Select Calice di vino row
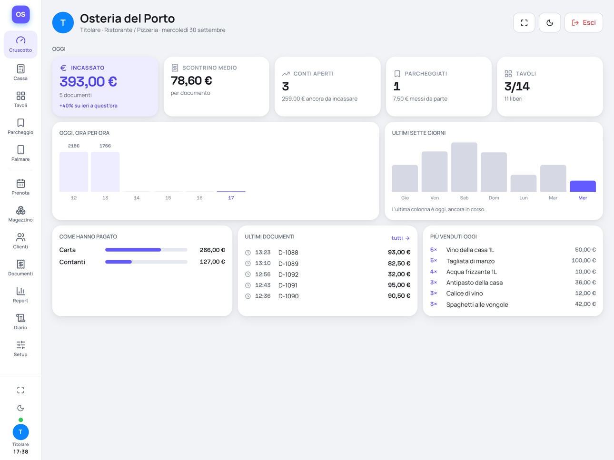 513,294
